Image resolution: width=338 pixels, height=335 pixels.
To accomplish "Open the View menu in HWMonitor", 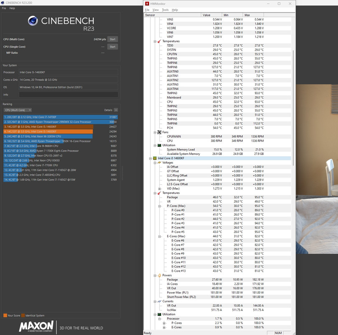I will [156, 10].
